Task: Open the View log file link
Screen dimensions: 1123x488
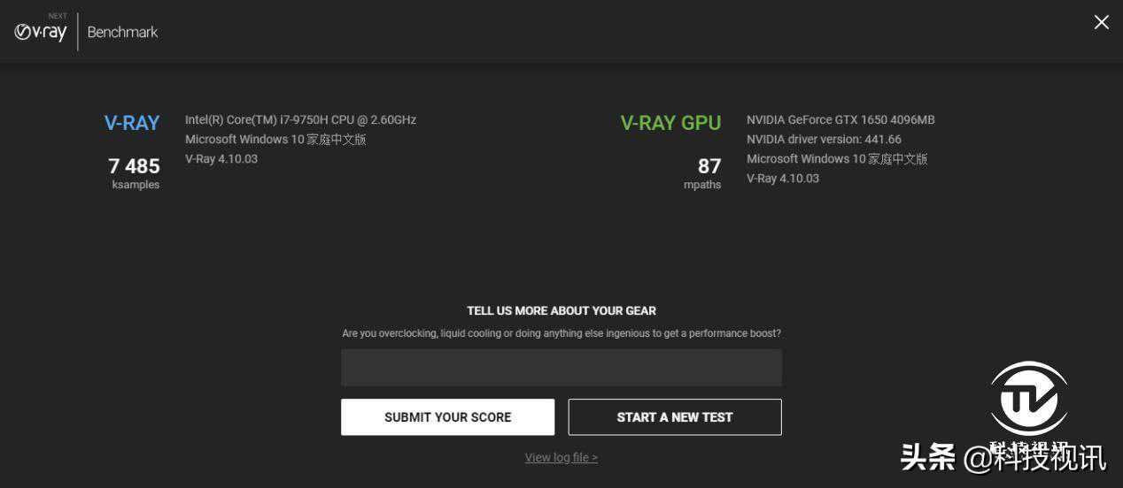Action: [x=561, y=457]
